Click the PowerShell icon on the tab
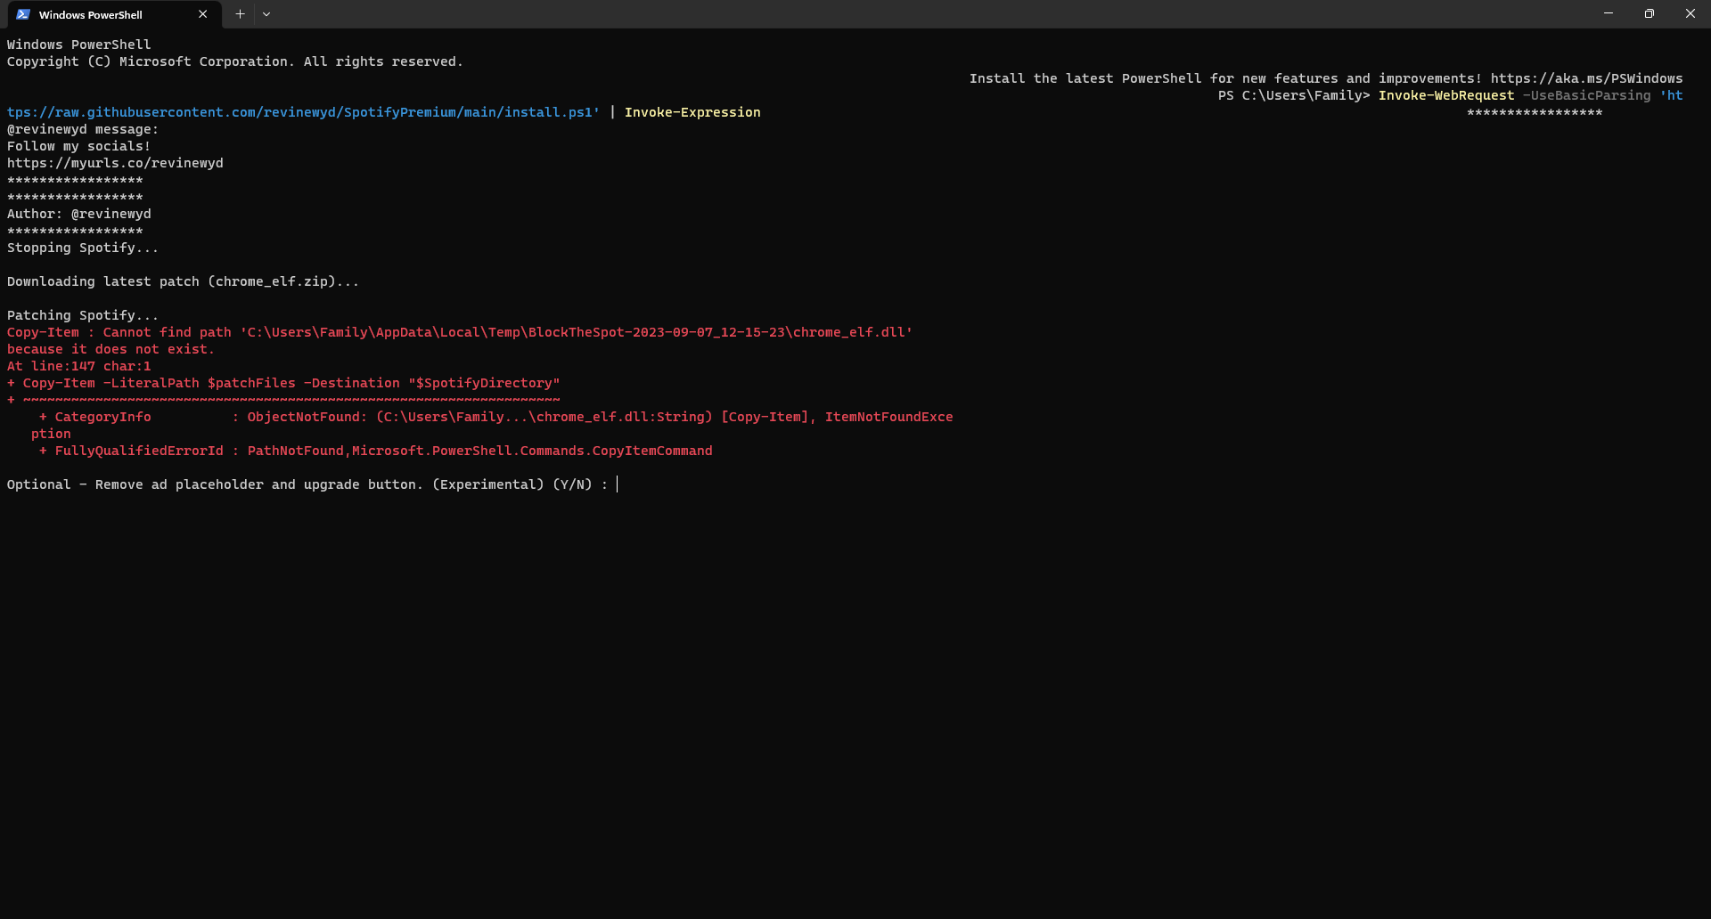 tap(24, 14)
